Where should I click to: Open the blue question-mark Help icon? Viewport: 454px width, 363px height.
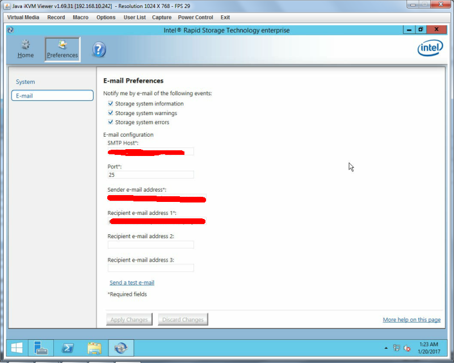(99, 49)
